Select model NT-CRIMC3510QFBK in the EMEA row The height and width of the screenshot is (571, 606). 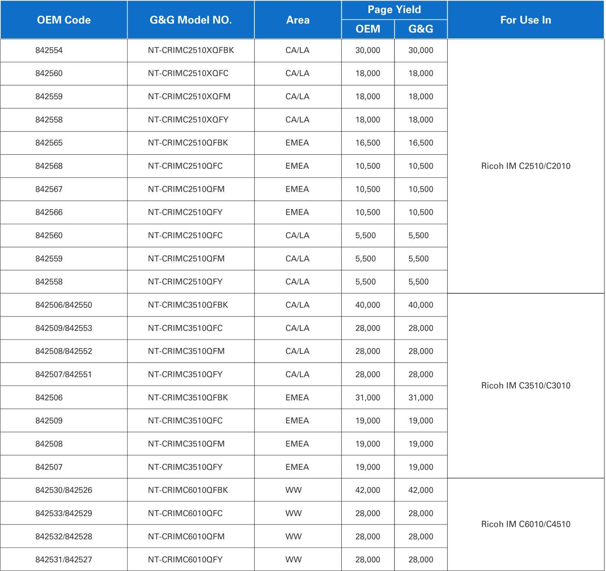point(188,398)
